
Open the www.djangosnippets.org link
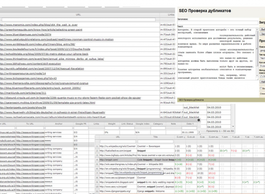[115, 191]
